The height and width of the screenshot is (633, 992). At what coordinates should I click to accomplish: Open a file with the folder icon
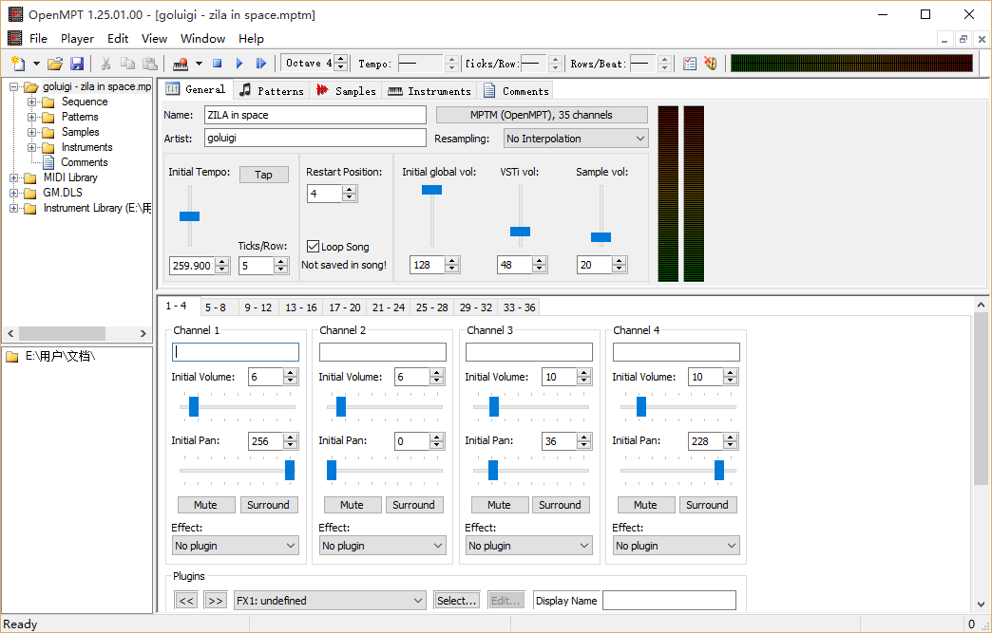pyautogui.click(x=55, y=64)
